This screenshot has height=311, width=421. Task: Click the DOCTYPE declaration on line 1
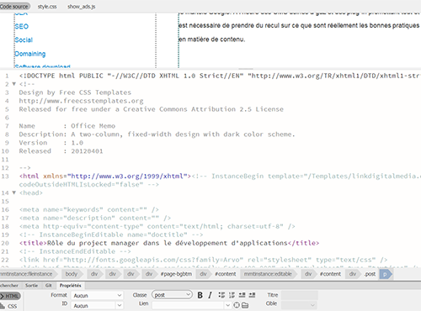[x=220, y=76]
